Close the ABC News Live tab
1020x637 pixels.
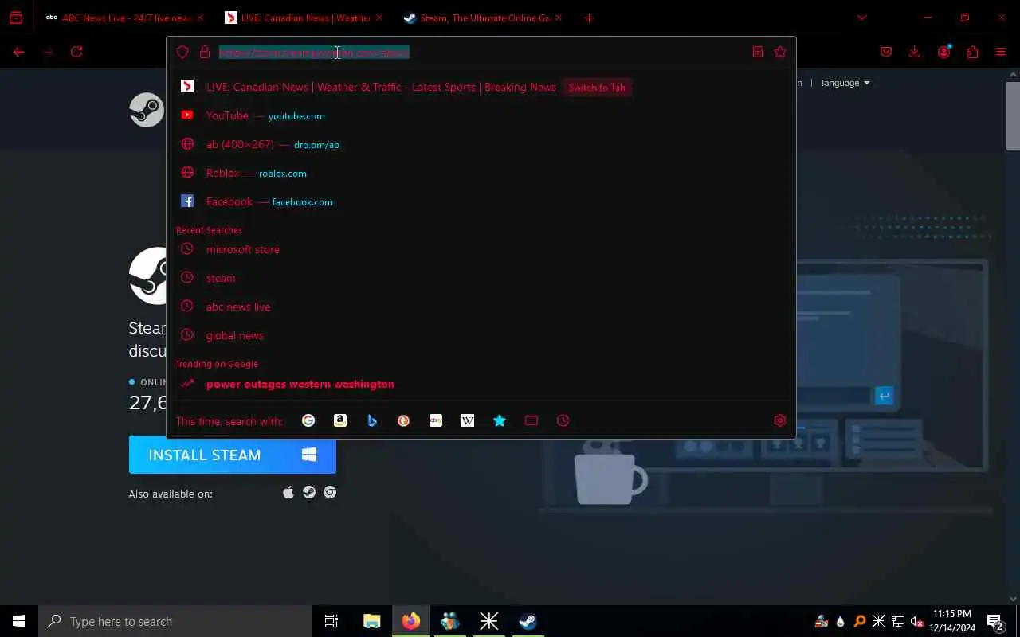pos(200,18)
